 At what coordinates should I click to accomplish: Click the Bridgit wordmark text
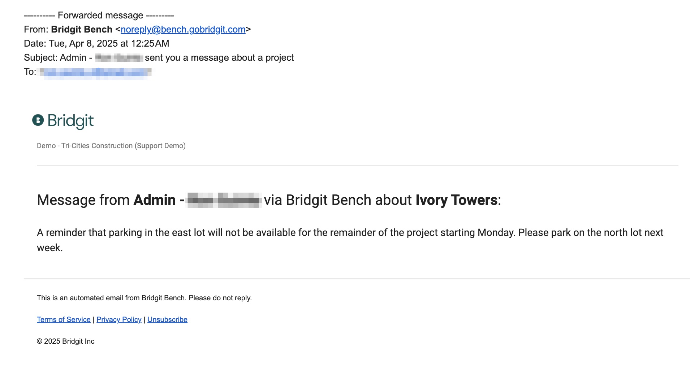click(70, 121)
